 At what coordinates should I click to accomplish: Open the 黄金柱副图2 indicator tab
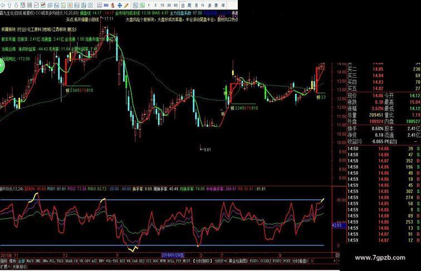coord(238,261)
